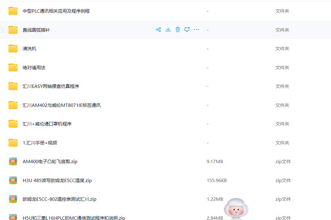Delete the 直线圆弧插补 folder via trash icon
Viewport: 331px width, 220px height.
(178, 29)
